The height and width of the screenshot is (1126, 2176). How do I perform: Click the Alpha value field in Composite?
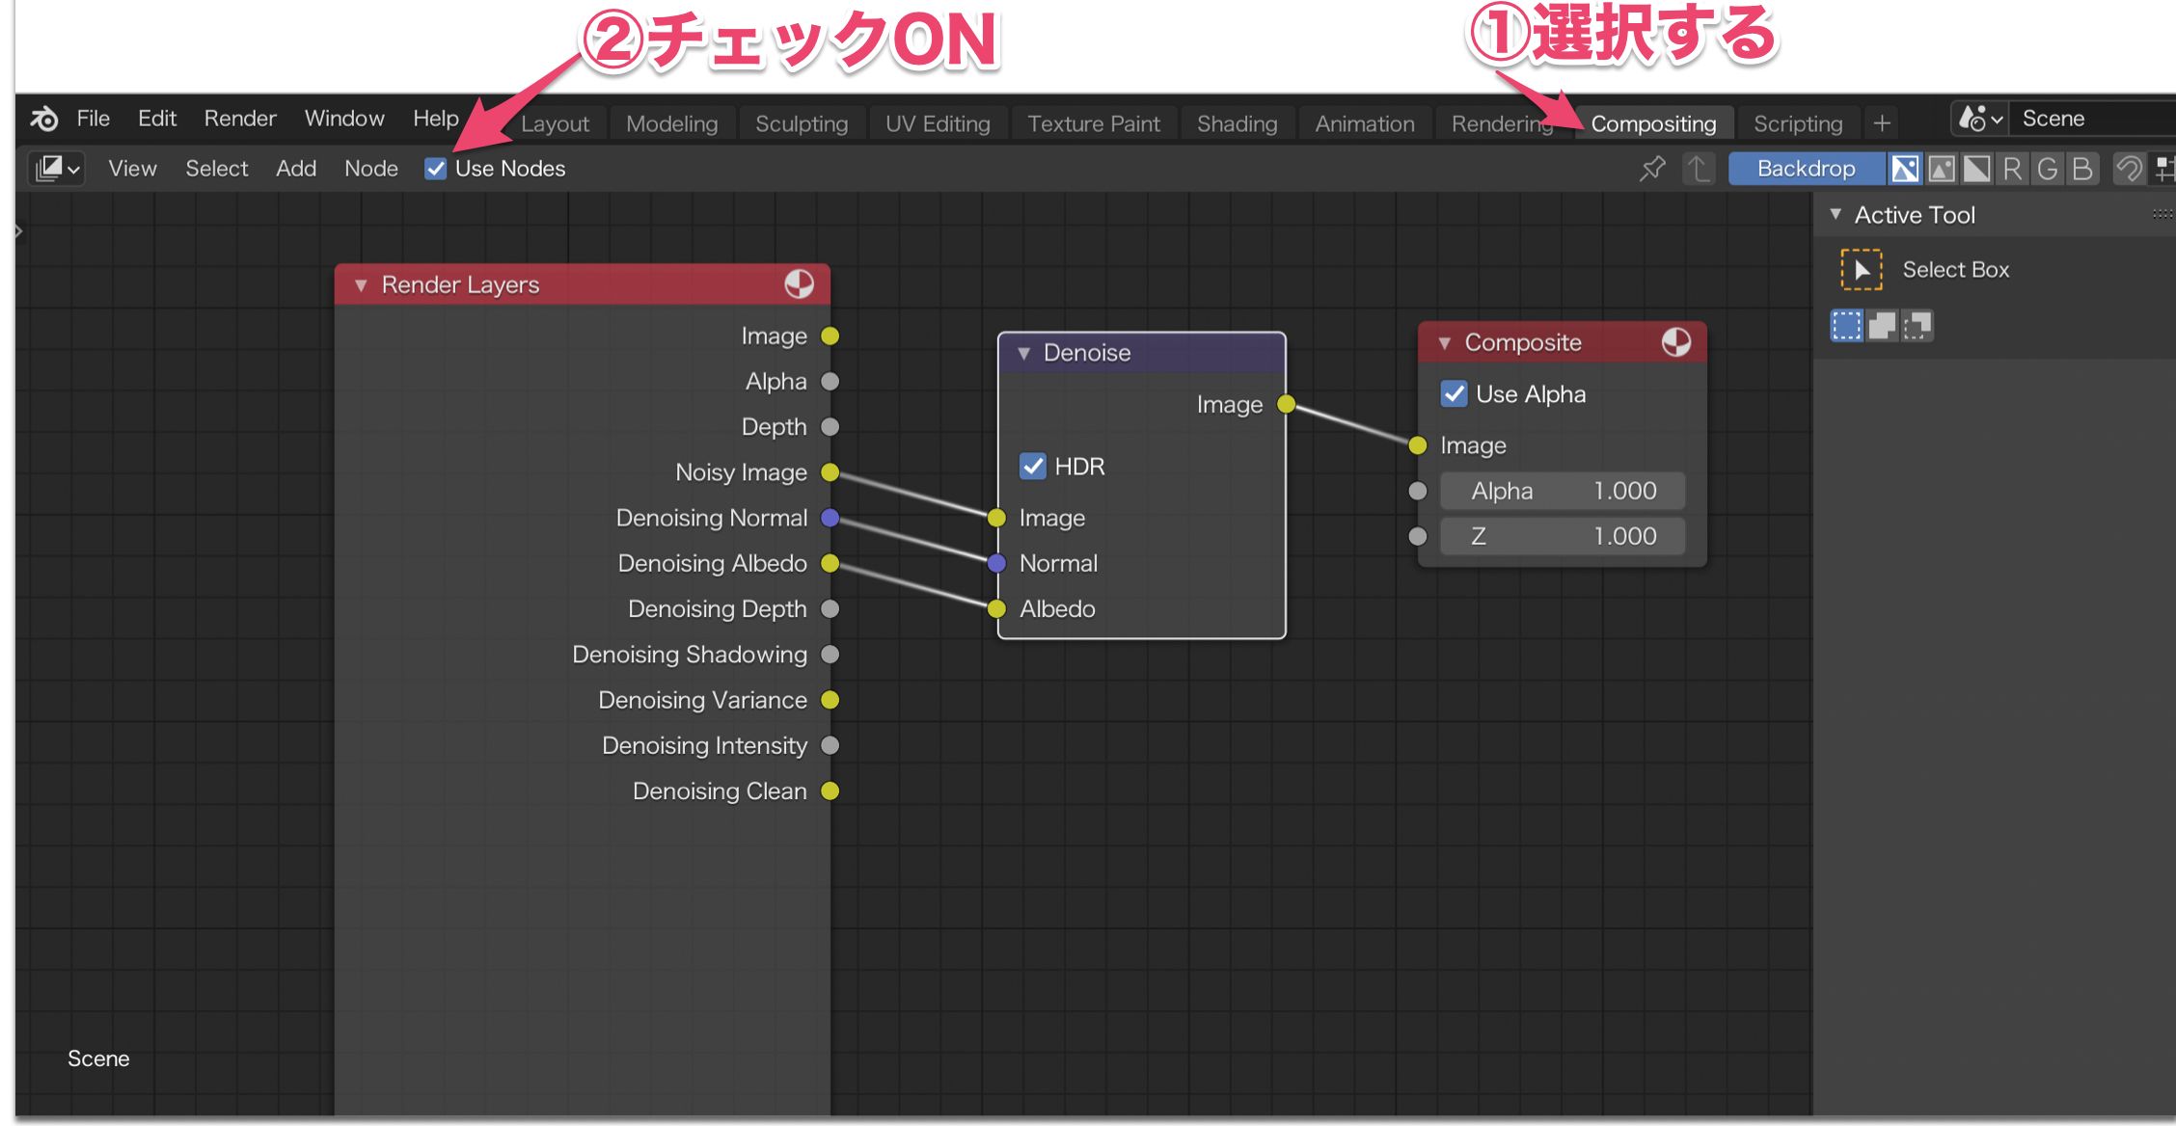pyautogui.click(x=1563, y=491)
